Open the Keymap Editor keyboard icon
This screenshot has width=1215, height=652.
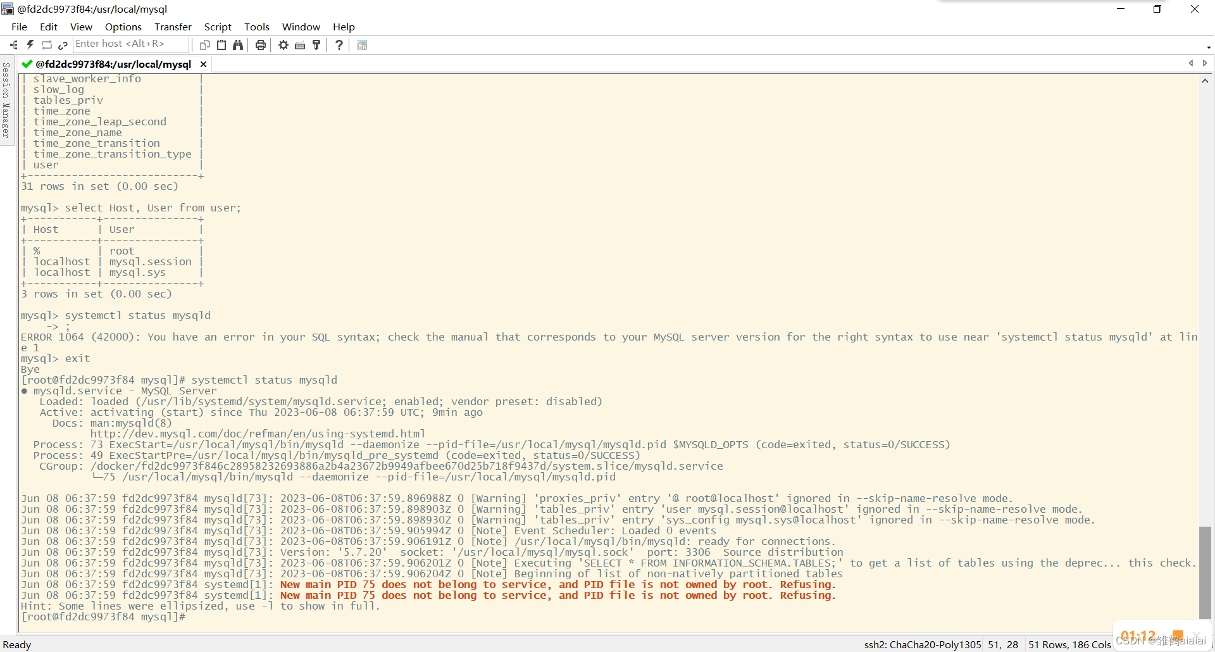coord(300,45)
